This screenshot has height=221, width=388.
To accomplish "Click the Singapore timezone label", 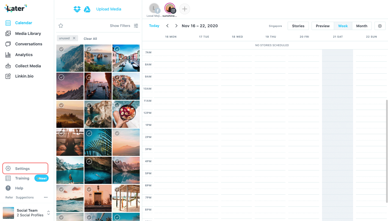I will [x=275, y=26].
